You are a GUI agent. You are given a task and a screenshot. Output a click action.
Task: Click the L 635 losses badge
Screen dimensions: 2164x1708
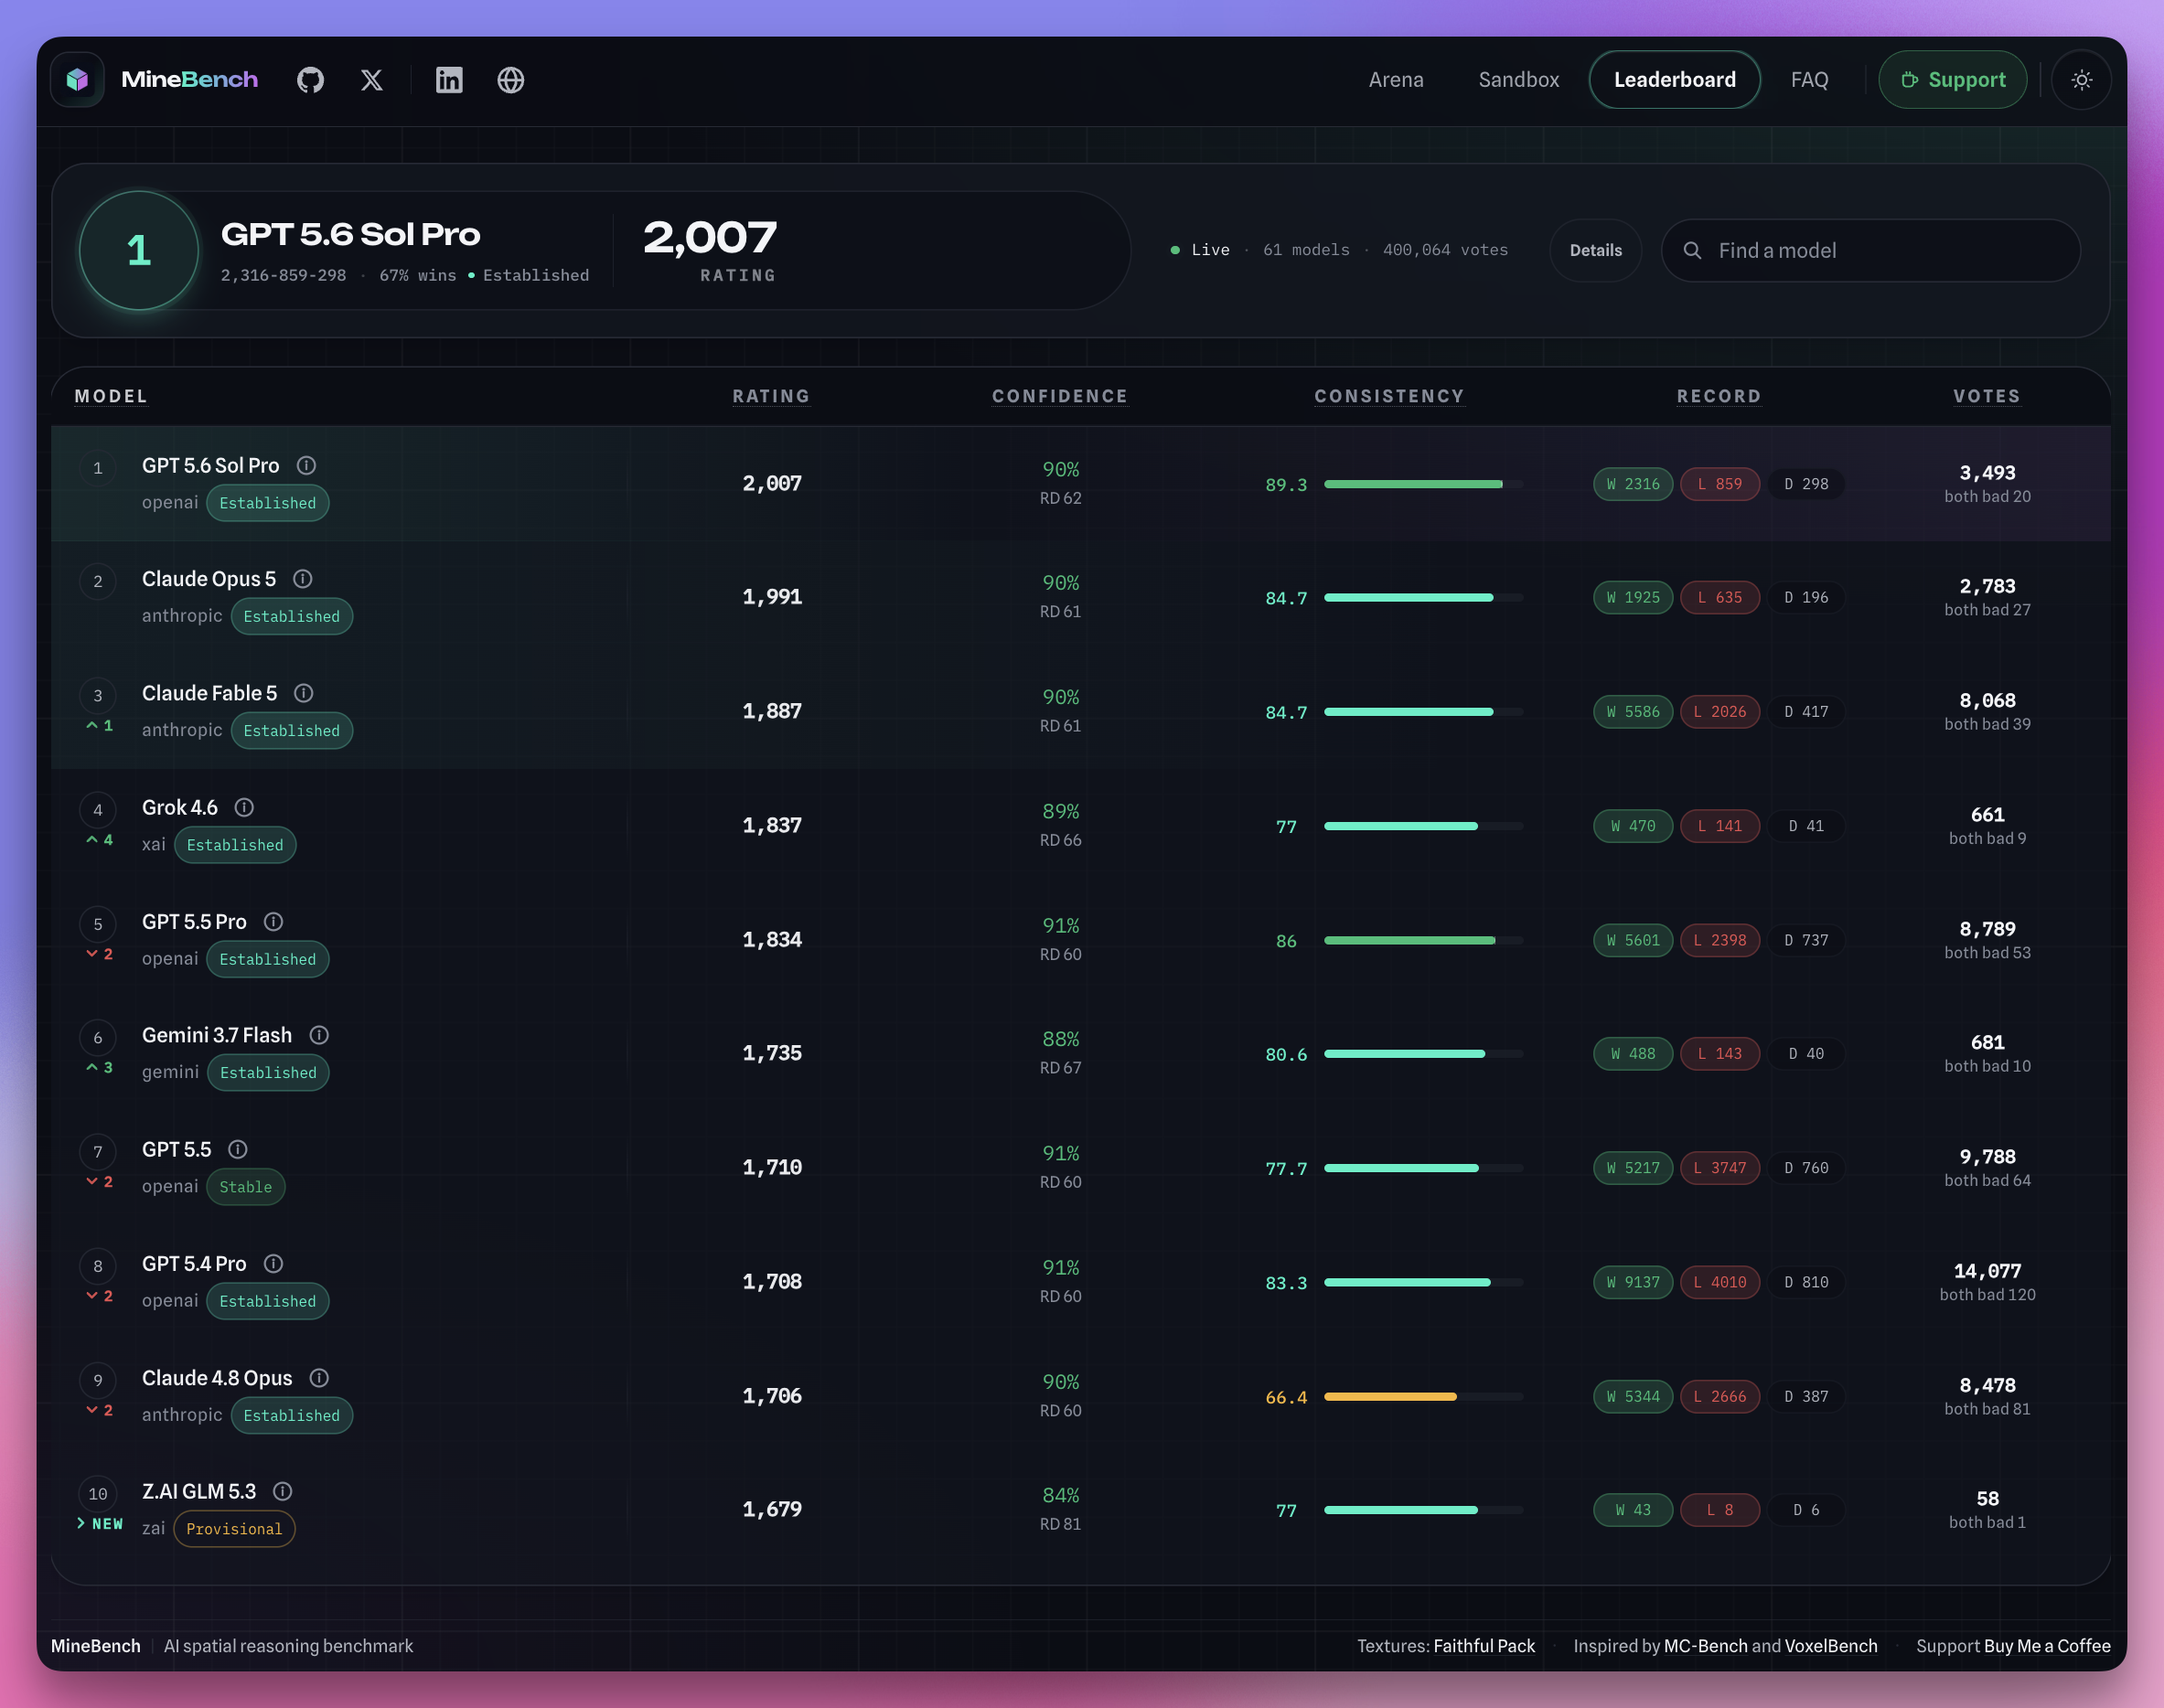point(1719,598)
